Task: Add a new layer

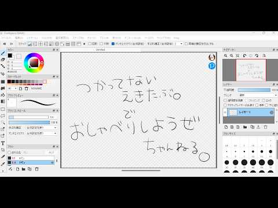Action: point(226,127)
